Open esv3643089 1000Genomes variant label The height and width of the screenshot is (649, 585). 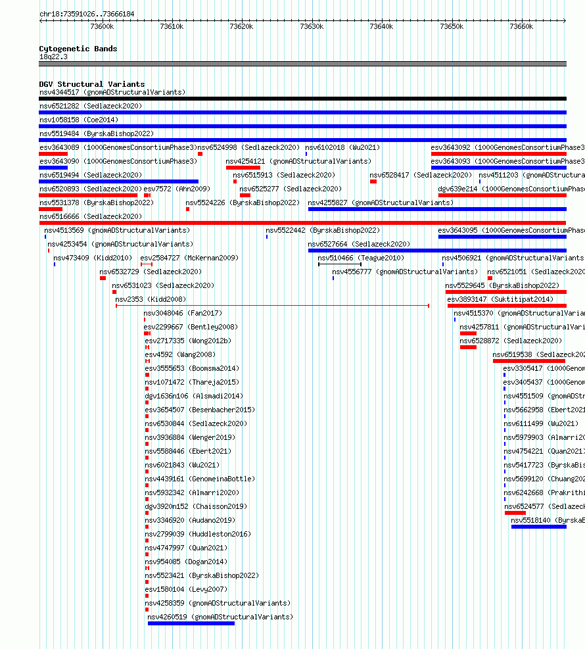pyautogui.click(x=118, y=147)
